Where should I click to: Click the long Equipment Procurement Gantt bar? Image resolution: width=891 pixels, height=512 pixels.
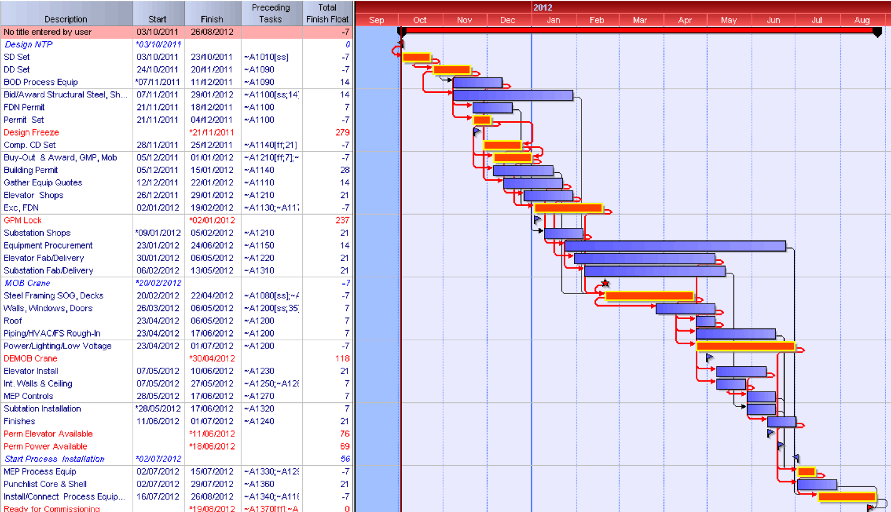(x=675, y=245)
